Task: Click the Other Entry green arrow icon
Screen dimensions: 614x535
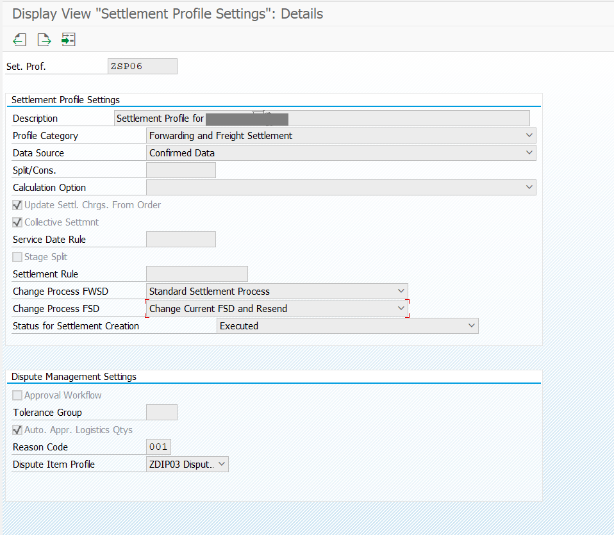Action: coord(68,40)
